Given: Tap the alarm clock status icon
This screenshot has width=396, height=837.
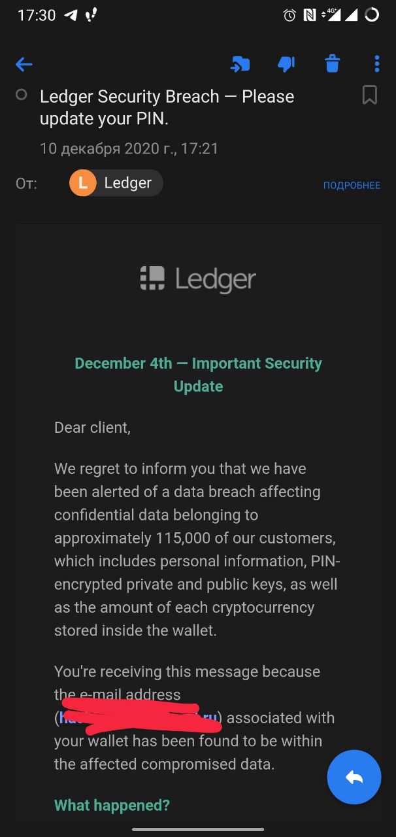Looking at the screenshot, I should (289, 15).
